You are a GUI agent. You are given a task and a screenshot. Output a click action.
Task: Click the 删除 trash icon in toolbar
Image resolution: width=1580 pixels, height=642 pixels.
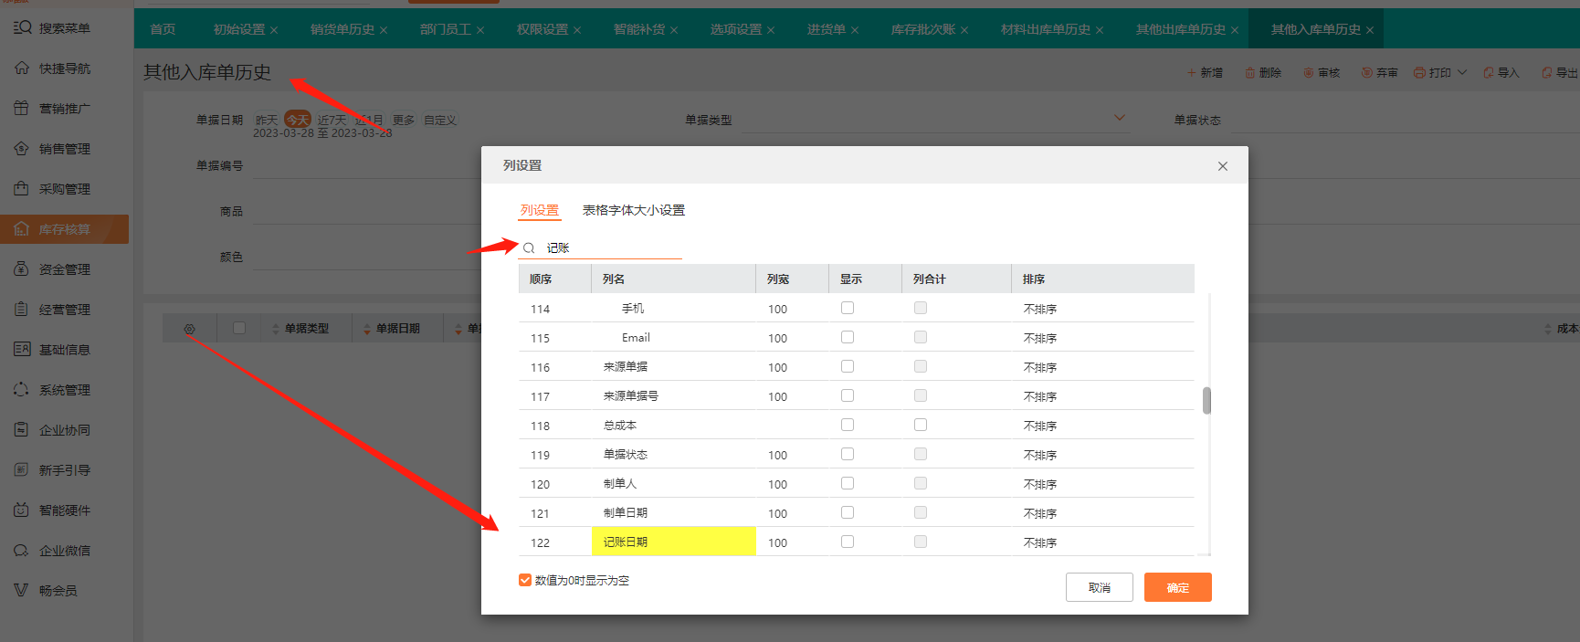click(x=1250, y=73)
